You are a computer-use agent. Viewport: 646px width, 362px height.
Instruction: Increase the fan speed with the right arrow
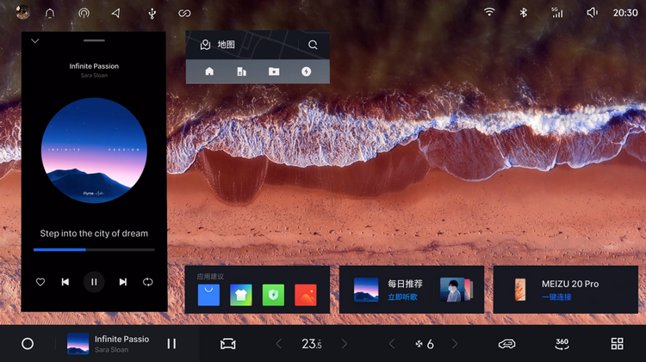click(x=455, y=343)
